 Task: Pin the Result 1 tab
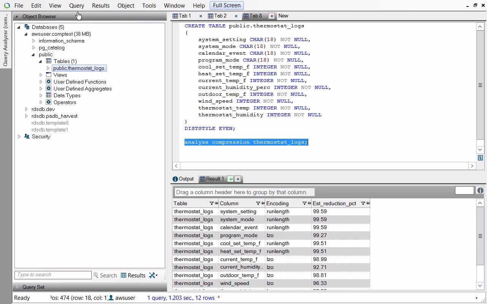(x=231, y=179)
